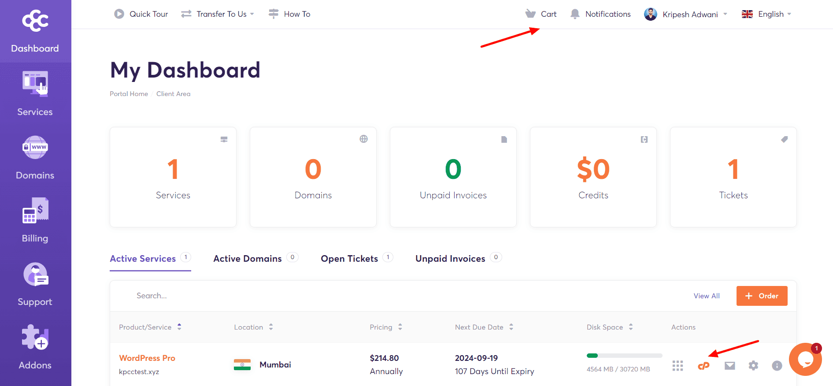Open the service settings gear icon

[x=753, y=366]
